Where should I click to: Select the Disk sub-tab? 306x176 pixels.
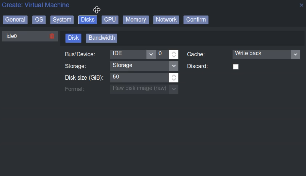click(73, 38)
